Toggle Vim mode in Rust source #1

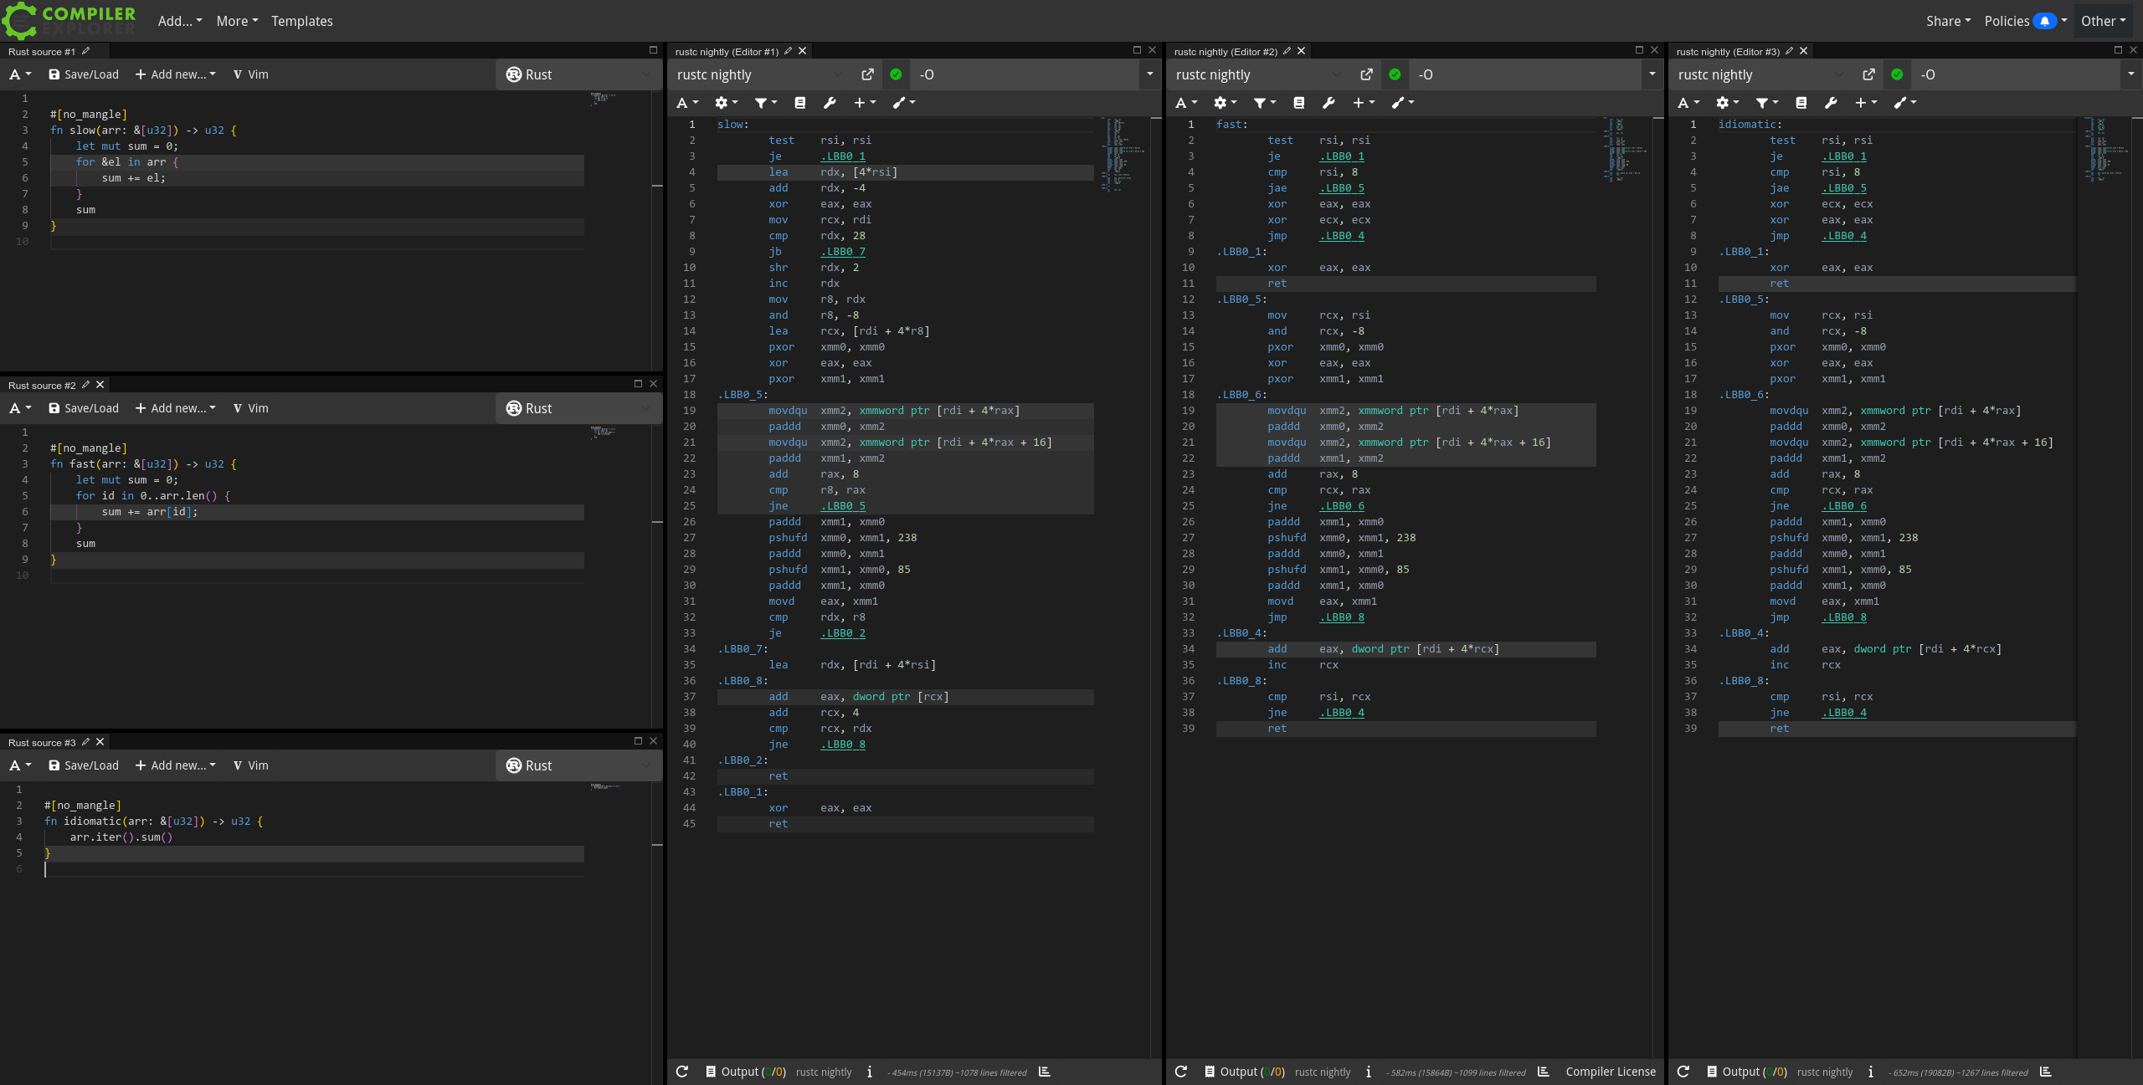click(250, 74)
